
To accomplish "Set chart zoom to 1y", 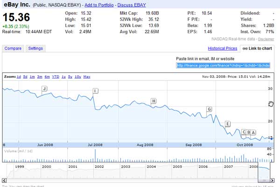I will [63, 77].
